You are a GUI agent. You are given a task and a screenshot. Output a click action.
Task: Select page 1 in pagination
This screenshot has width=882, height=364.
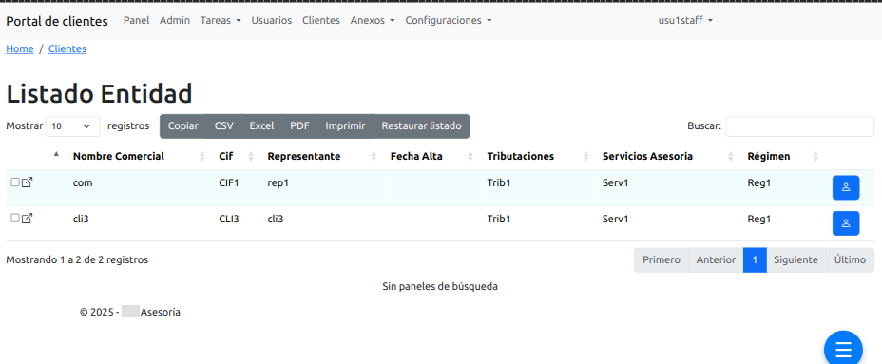(x=755, y=259)
